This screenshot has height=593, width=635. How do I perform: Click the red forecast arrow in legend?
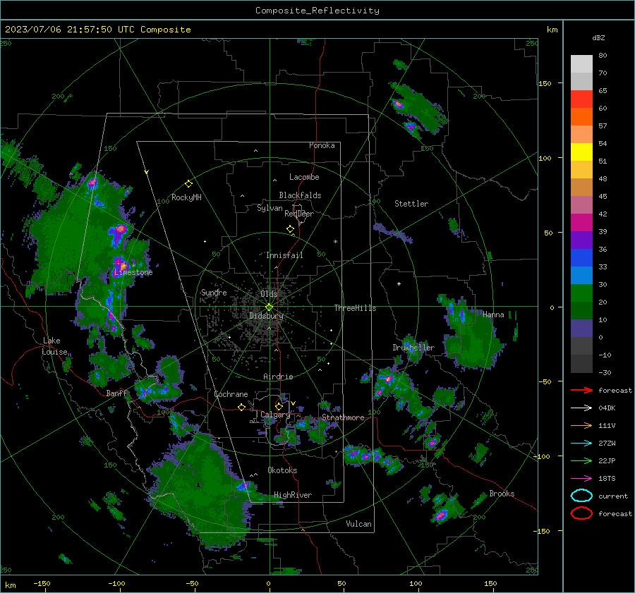(x=581, y=390)
